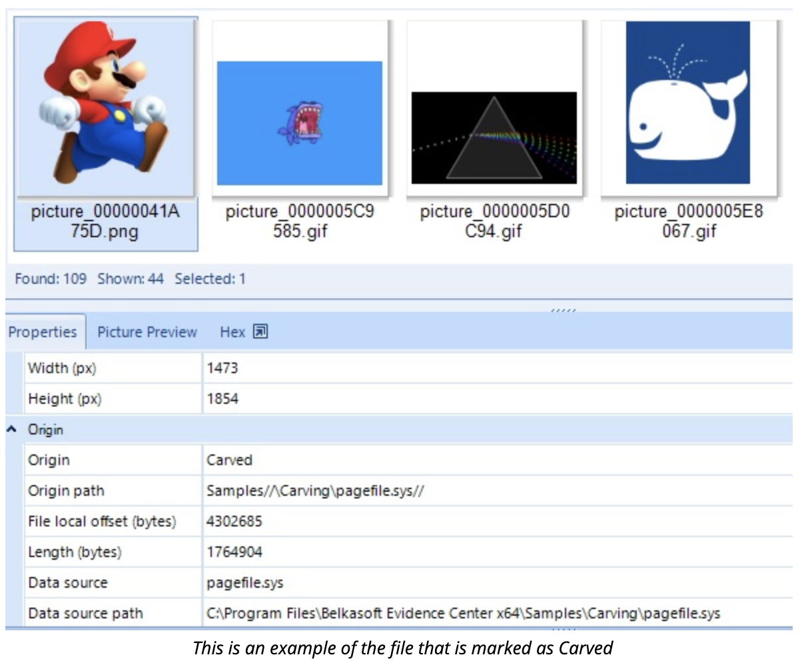Click the width value 1473
Image resolution: width=806 pixels, height=665 pixels.
click(222, 368)
